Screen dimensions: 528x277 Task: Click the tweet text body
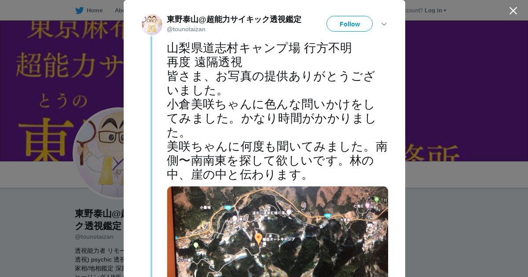[x=277, y=111]
